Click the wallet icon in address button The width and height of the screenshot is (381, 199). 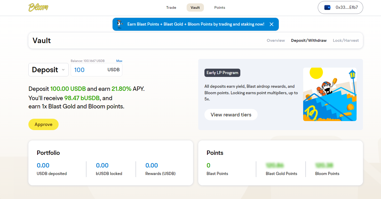click(x=328, y=7)
